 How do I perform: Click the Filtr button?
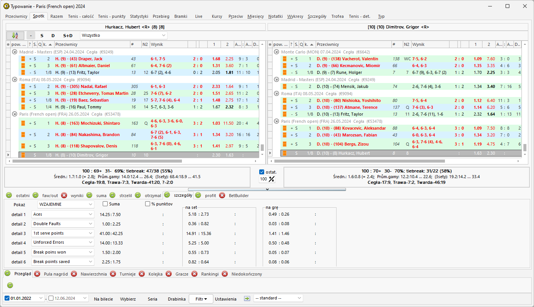pyautogui.click(x=201, y=299)
